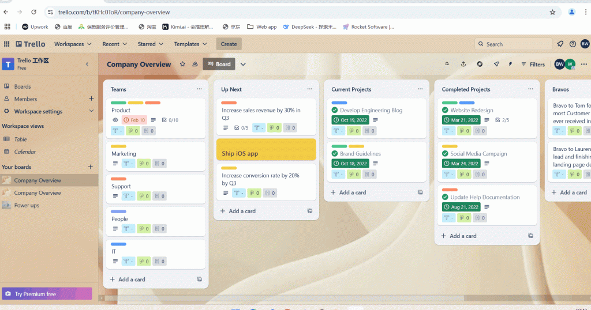
Task: Open the automation lightning bolt icon
Action: tap(510, 64)
